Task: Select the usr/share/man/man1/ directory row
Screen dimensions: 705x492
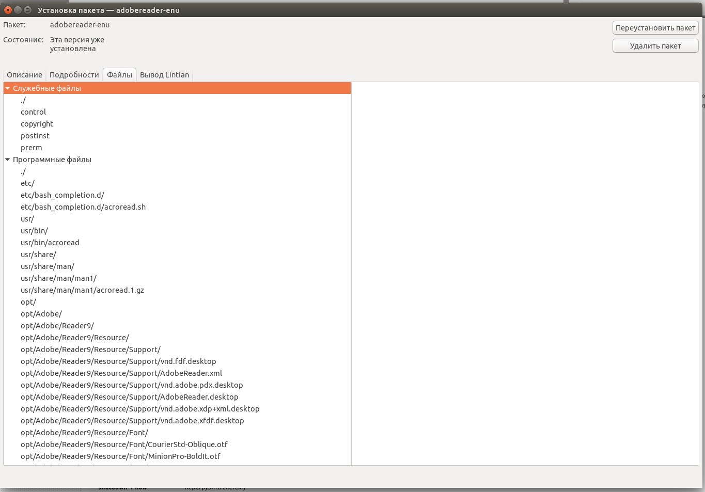Action: point(177,278)
